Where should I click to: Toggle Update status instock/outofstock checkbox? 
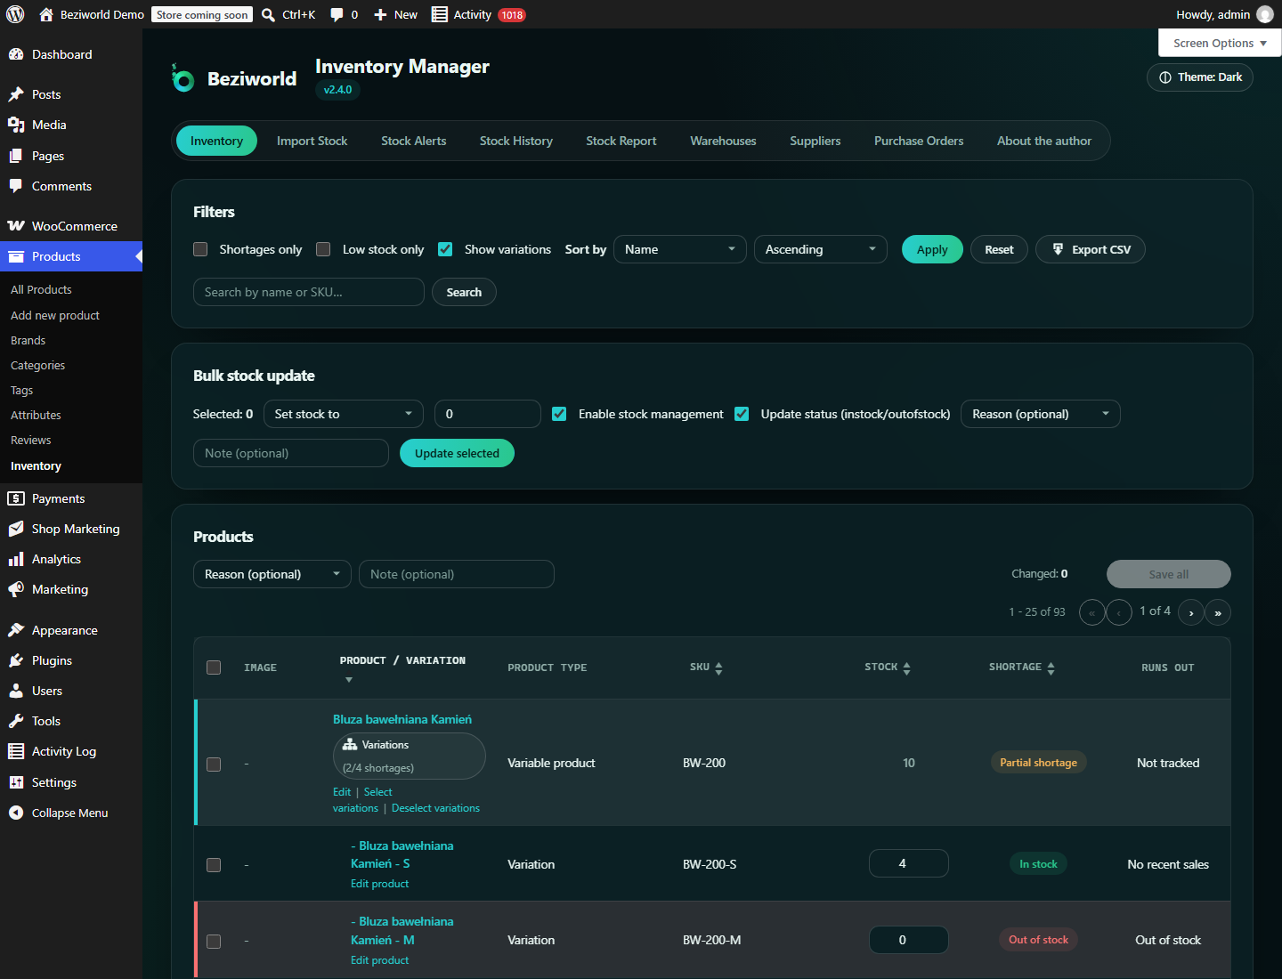click(x=742, y=414)
